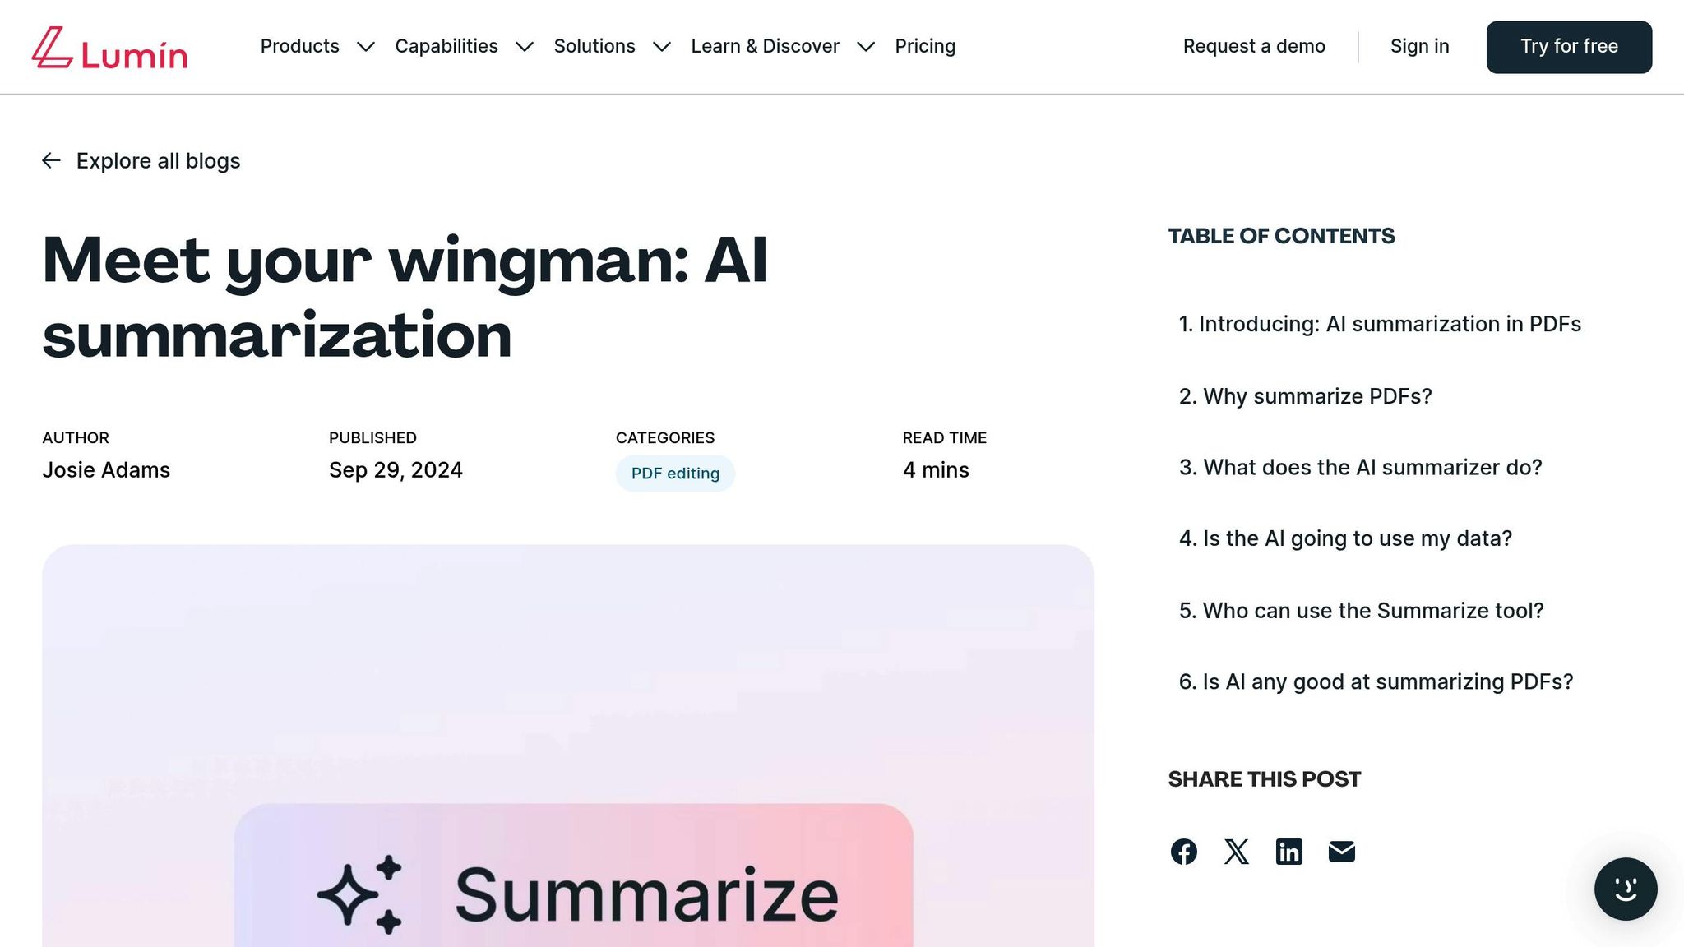Share the post via email
Image resolution: width=1684 pixels, height=947 pixels.
coord(1341,852)
